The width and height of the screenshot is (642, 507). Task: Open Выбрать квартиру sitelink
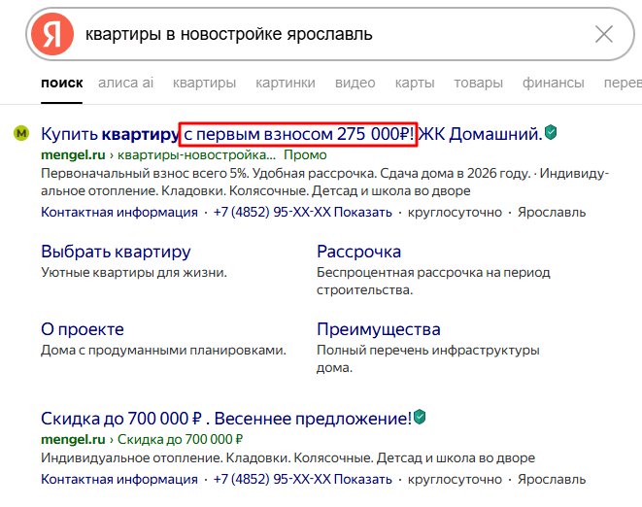[116, 252]
